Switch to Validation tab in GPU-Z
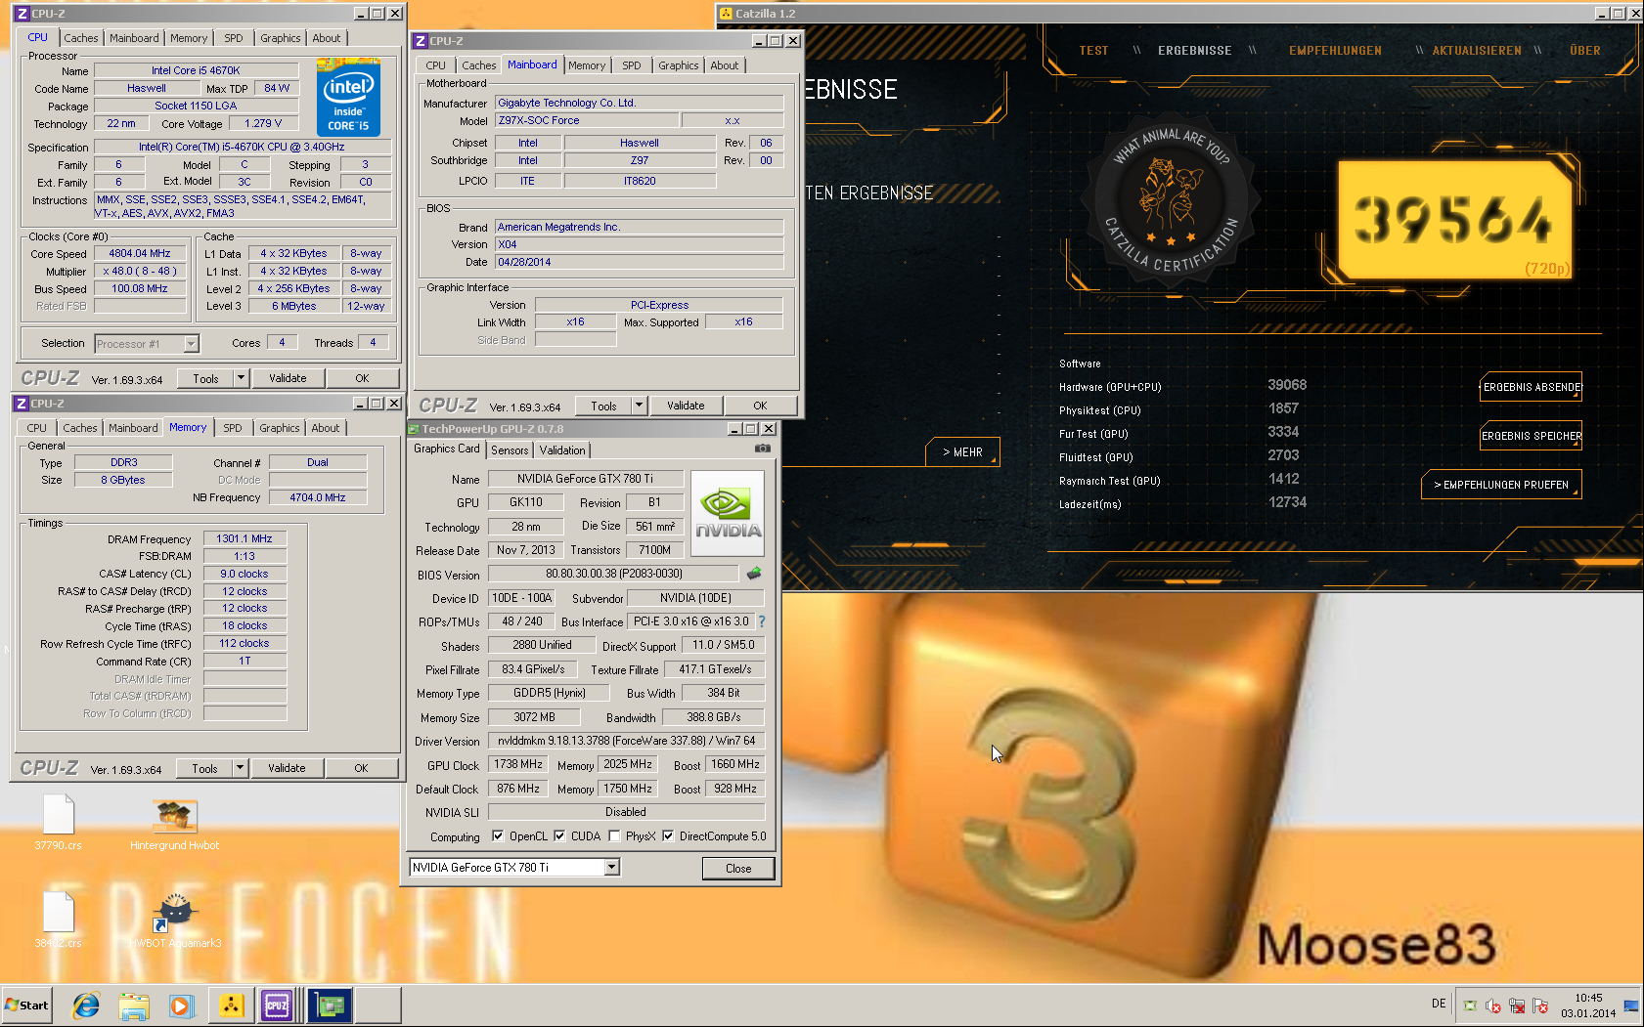1644x1027 pixels. click(562, 450)
